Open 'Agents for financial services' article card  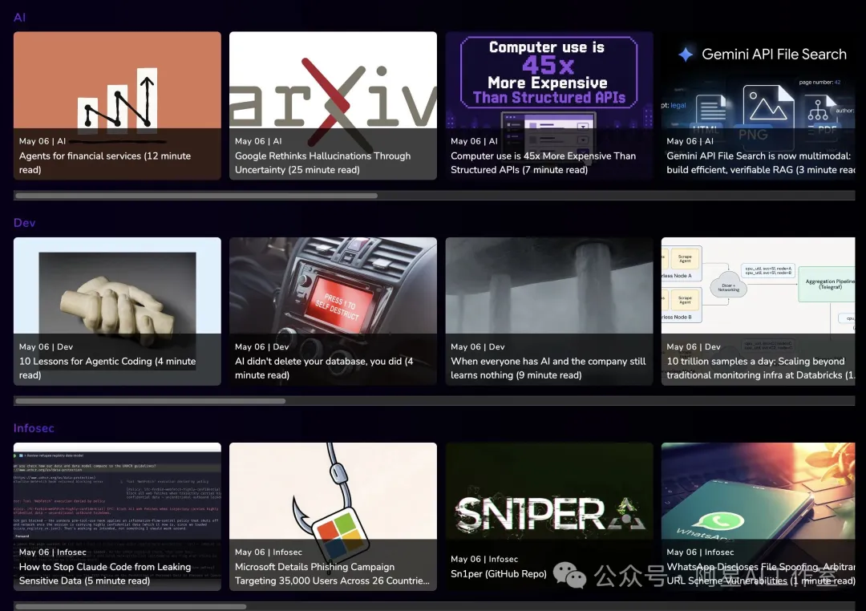pyautogui.click(x=117, y=106)
